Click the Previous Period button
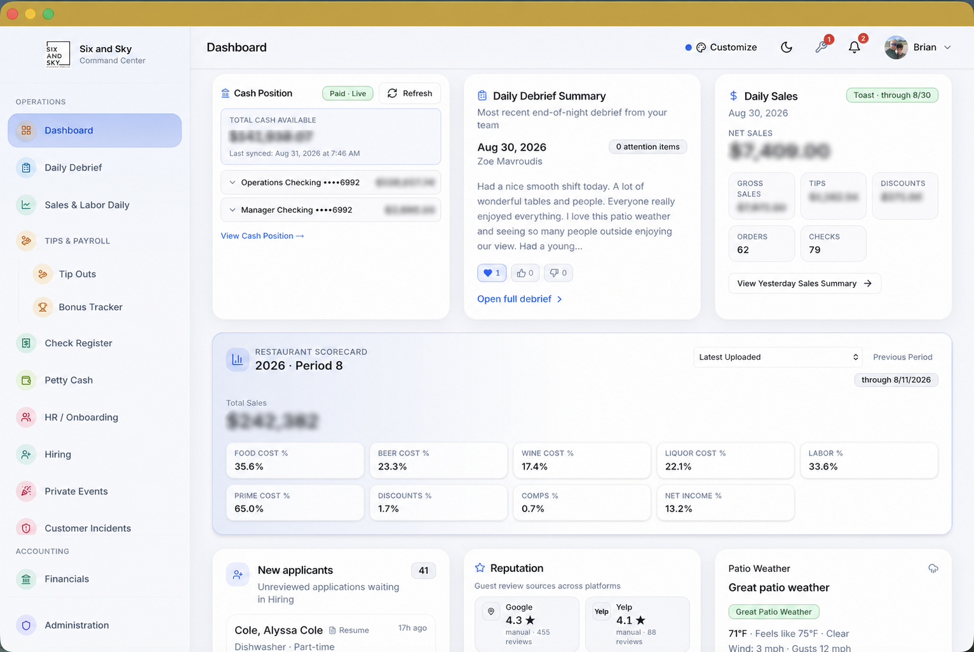 click(903, 357)
